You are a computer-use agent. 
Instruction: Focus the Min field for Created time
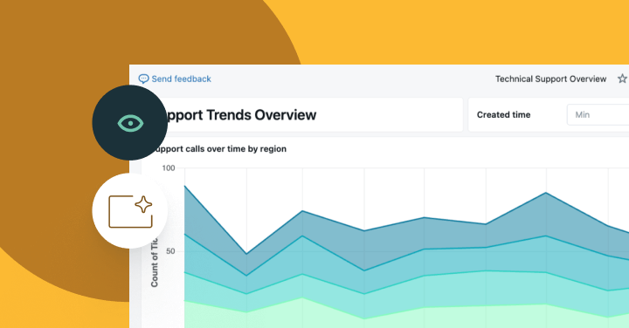pos(598,115)
